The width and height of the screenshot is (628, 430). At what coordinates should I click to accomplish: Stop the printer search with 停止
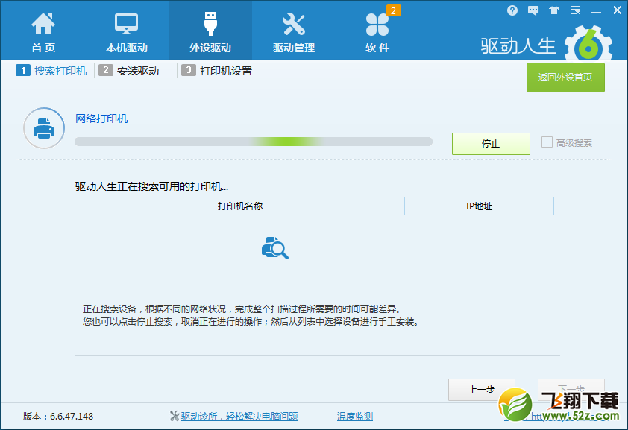[x=491, y=144]
